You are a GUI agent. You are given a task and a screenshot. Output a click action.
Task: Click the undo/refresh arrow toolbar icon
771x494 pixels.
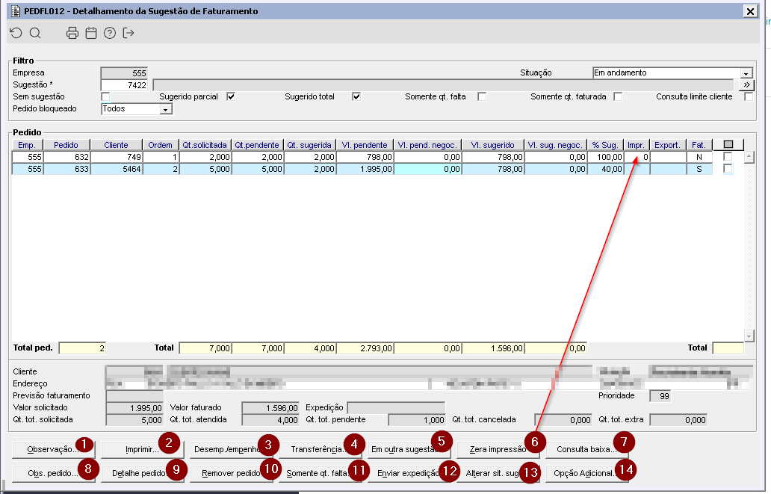pyautogui.click(x=16, y=33)
